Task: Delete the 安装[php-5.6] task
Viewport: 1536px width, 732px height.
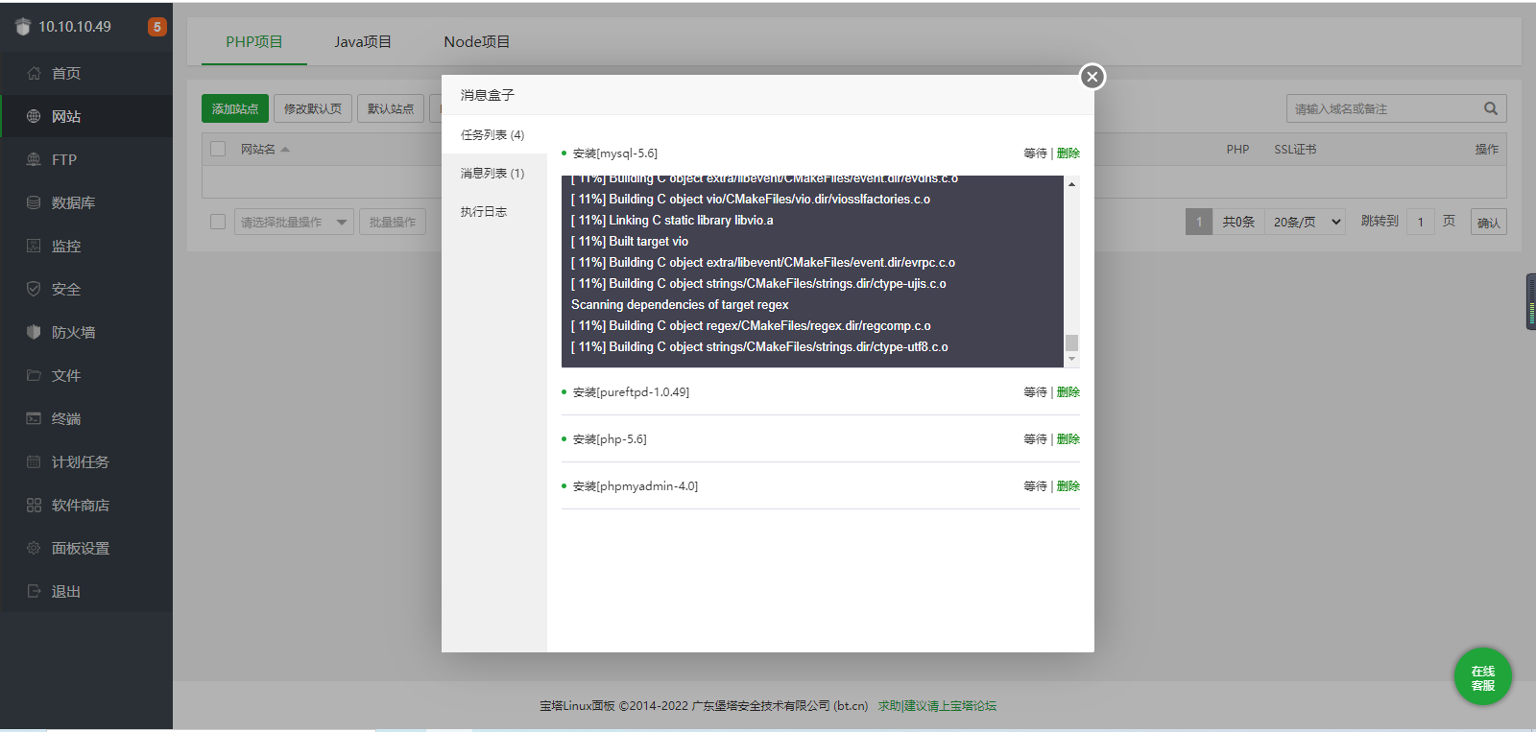Action: pyautogui.click(x=1068, y=439)
